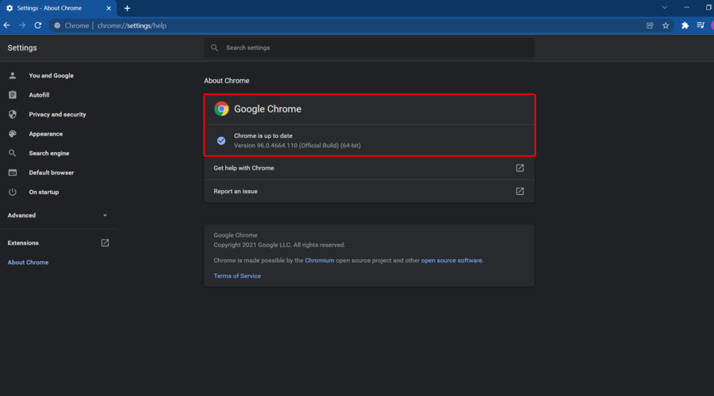Open On startup settings
The image size is (714, 396).
(x=44, y=192)
